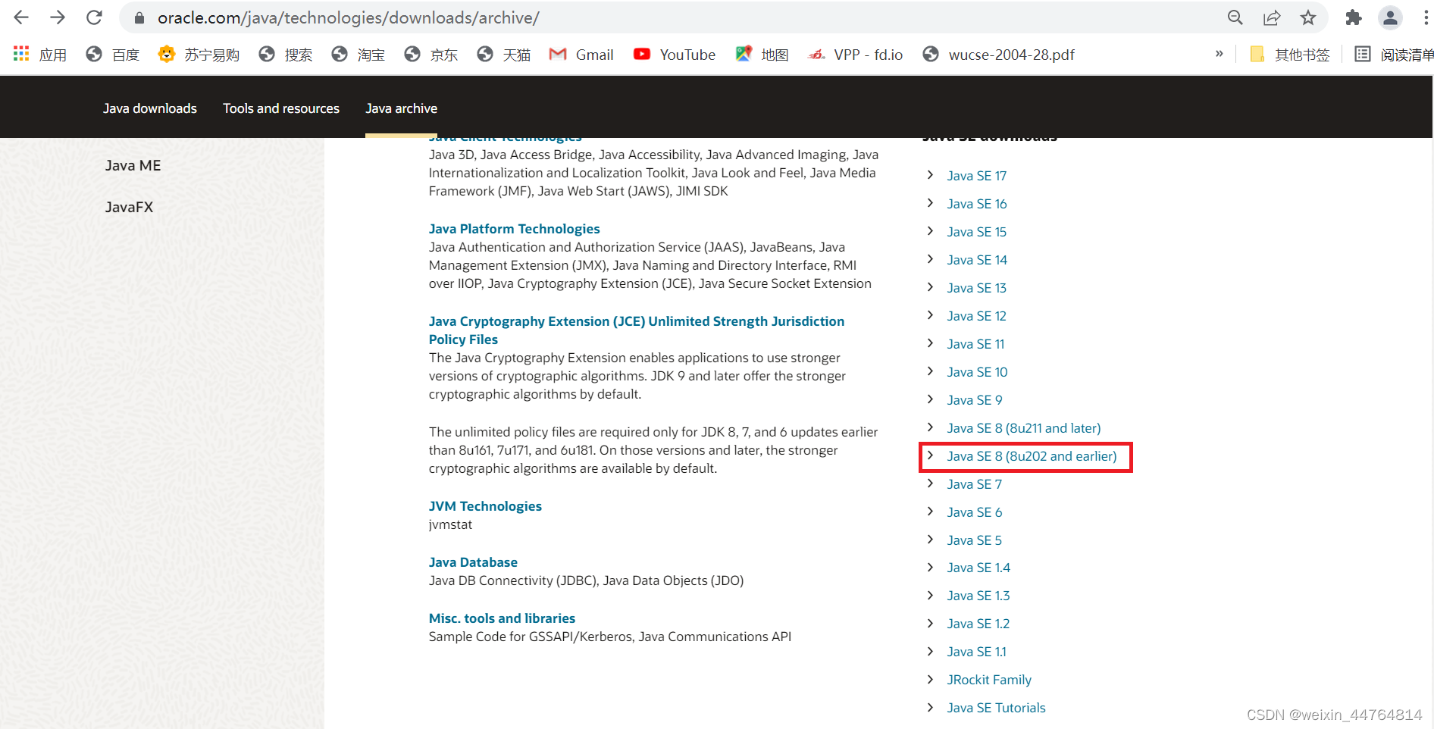This screenshot has width=1434, height=729.
Task: Open the profile avatar menu
Action: 1390,17
